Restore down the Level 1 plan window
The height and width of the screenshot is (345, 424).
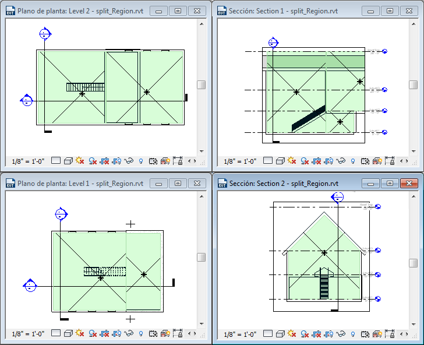(178, 184)
